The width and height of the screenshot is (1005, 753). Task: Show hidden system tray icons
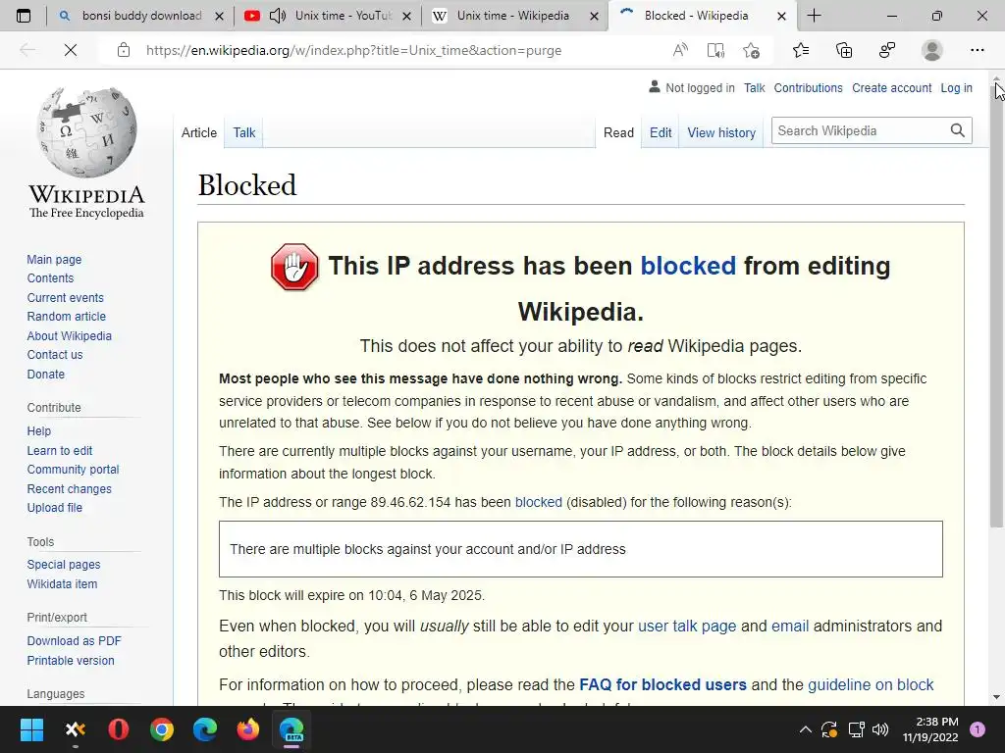click(x=806, y=729)
